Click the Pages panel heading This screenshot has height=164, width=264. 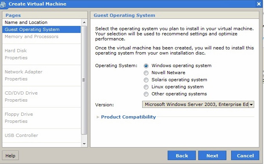pos(13,15)
